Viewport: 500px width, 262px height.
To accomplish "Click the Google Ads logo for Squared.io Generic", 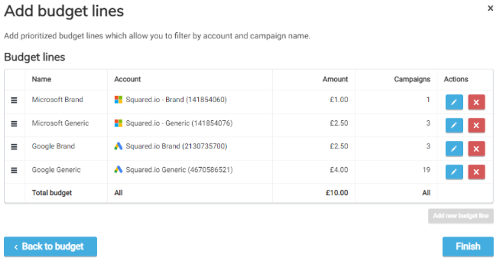I will click(118, 170).
